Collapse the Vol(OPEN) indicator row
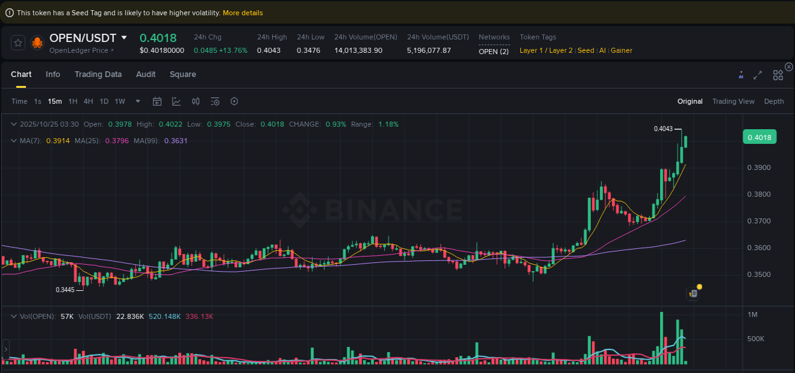Screen dimensions: 795x373 pyautogui.click(x=14, y=316)
